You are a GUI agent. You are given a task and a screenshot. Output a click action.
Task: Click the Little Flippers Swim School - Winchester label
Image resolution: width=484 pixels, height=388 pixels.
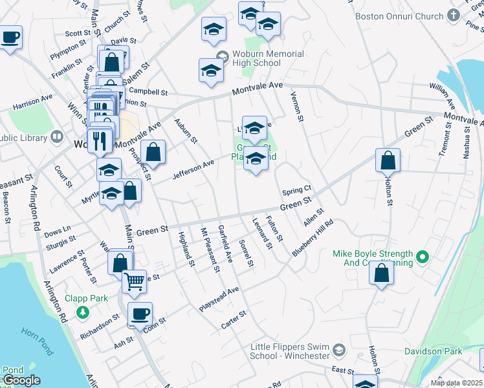point(290,351)
